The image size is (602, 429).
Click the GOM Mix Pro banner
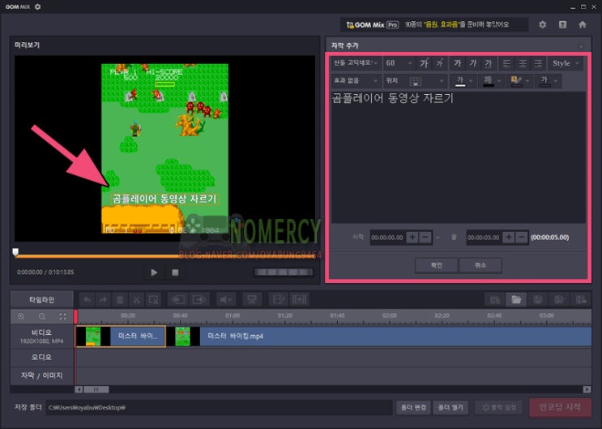[434, 24]
